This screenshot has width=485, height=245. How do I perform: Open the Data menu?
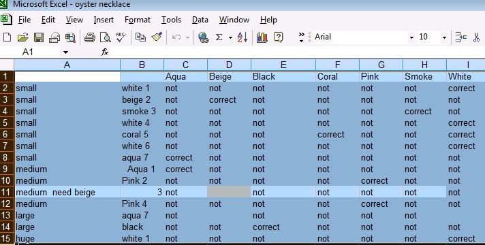tap(200, 20)
